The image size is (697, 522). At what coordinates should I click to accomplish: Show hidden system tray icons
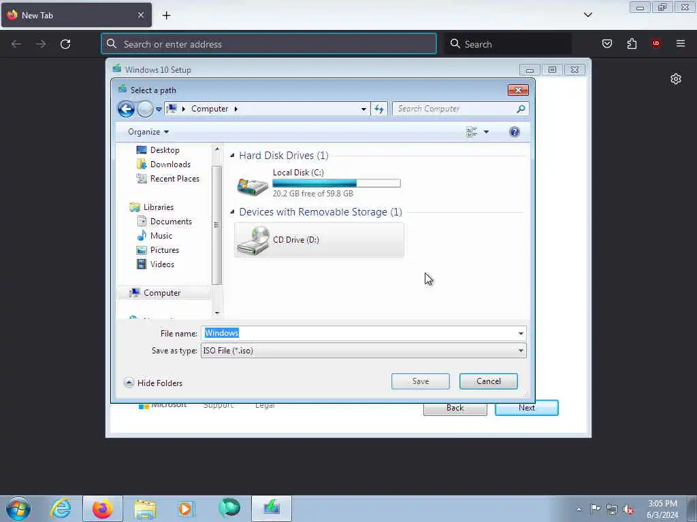click(579, 509)
